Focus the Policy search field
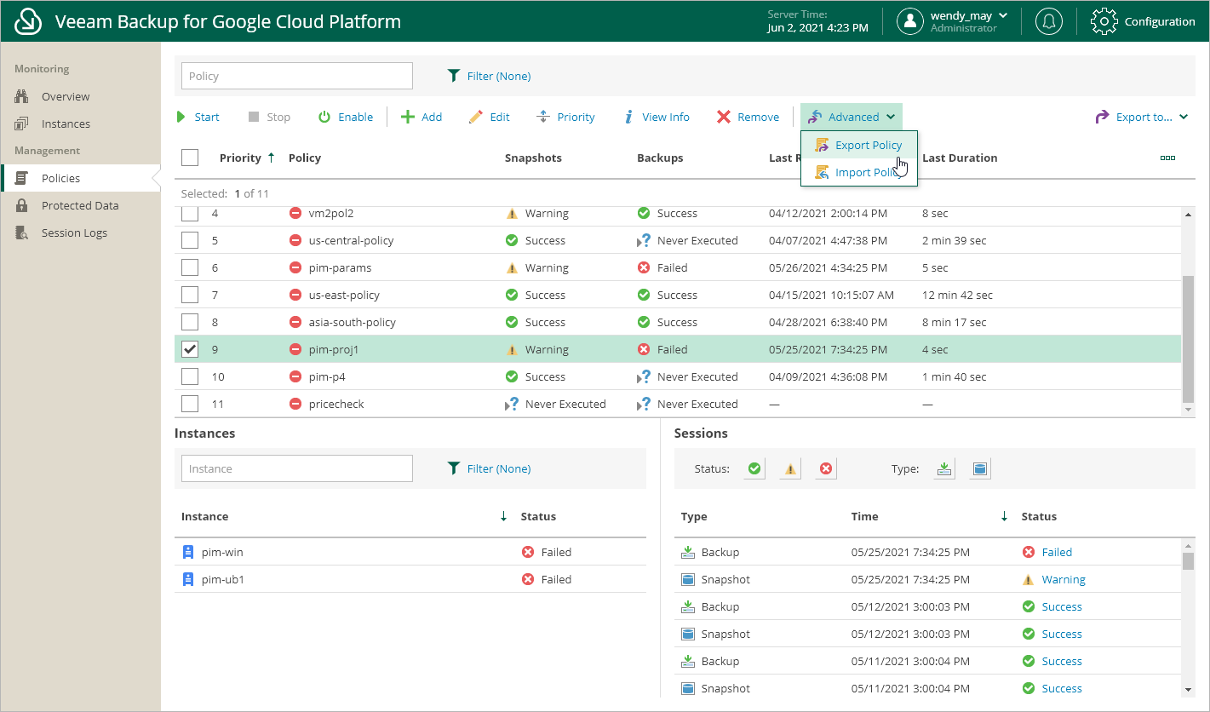Screen dimensions: 1210x712 [297, 76]
